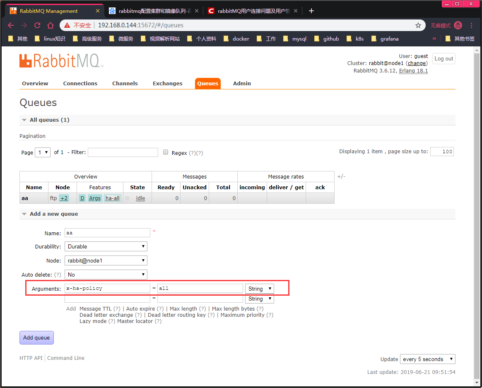Click the browser forward arrow
The width and height of the screenshot is (482, 388).
click(x=24, y=25)
